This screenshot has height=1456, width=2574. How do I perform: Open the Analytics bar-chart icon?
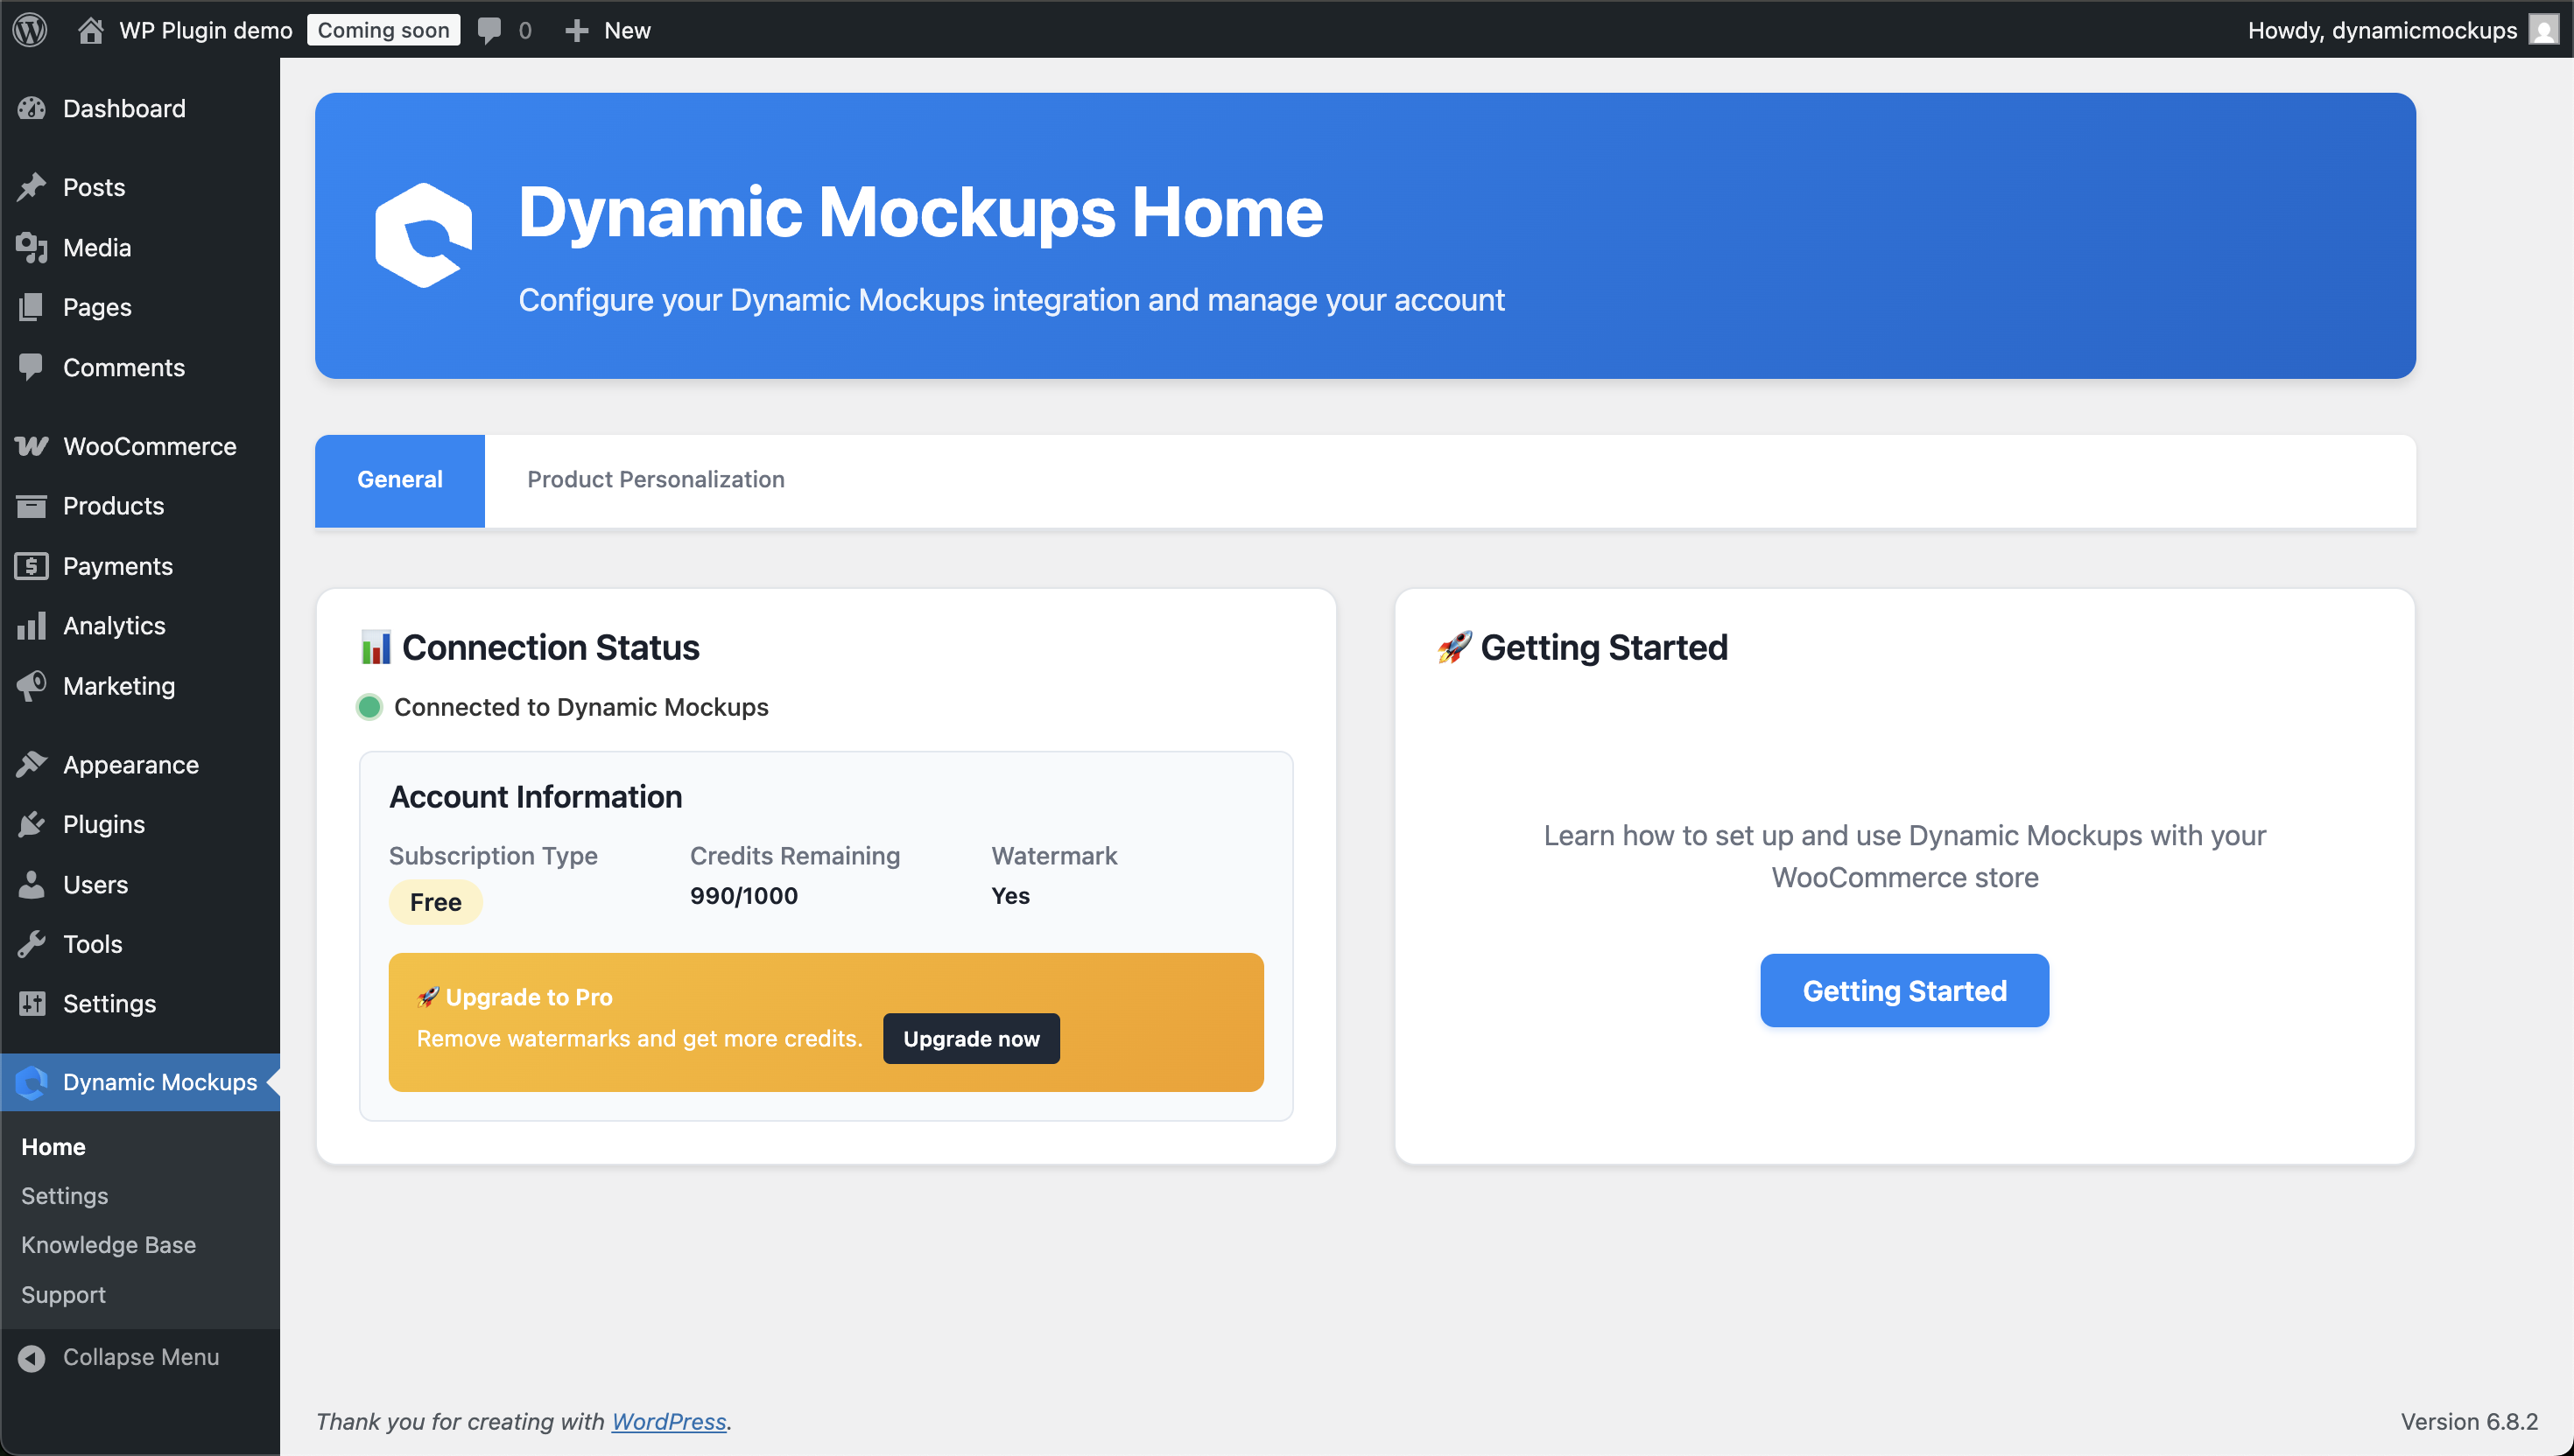point(31,625)
